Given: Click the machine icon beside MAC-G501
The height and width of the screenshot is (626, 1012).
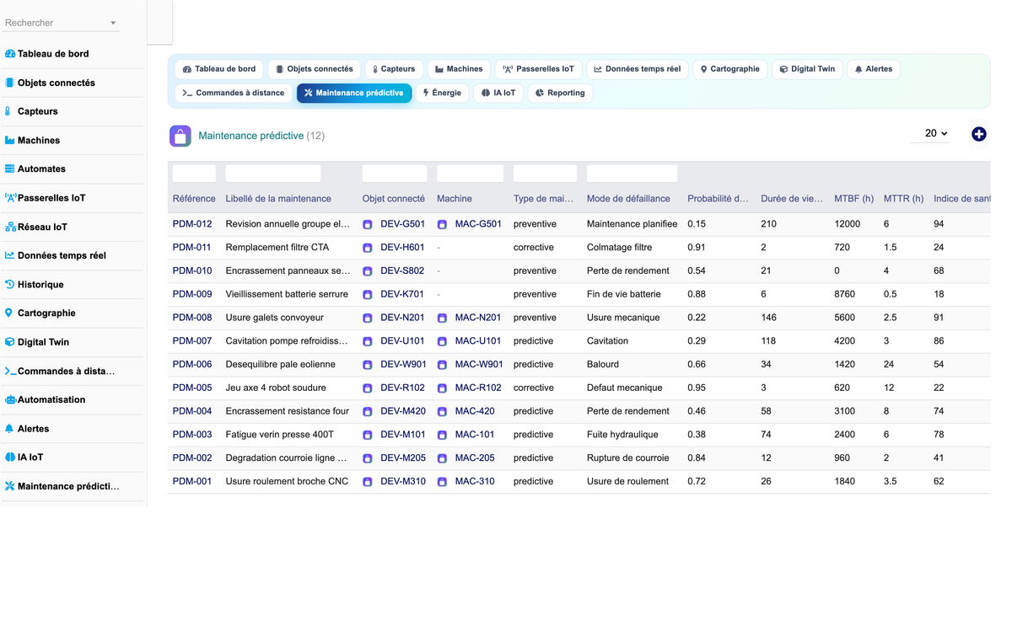Looking at the screenshot, I should [442, 225].
